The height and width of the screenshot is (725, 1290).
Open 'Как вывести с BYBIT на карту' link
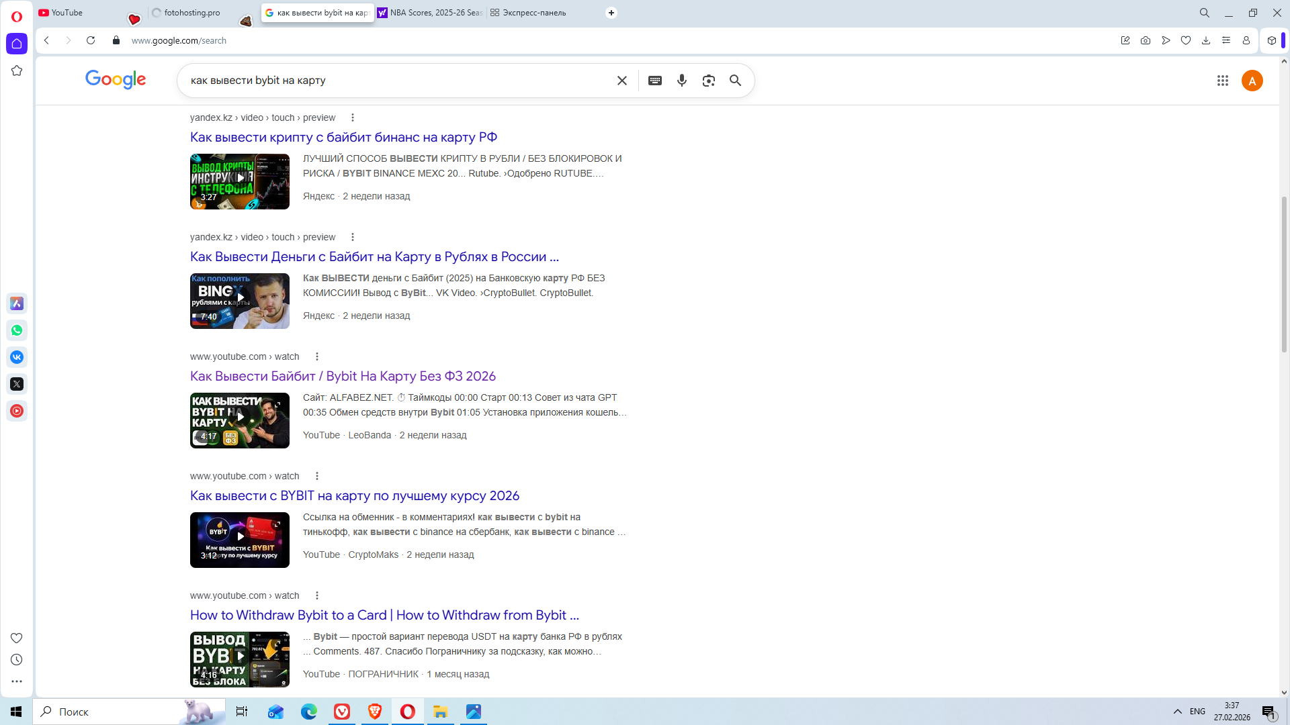click(354, 495)
